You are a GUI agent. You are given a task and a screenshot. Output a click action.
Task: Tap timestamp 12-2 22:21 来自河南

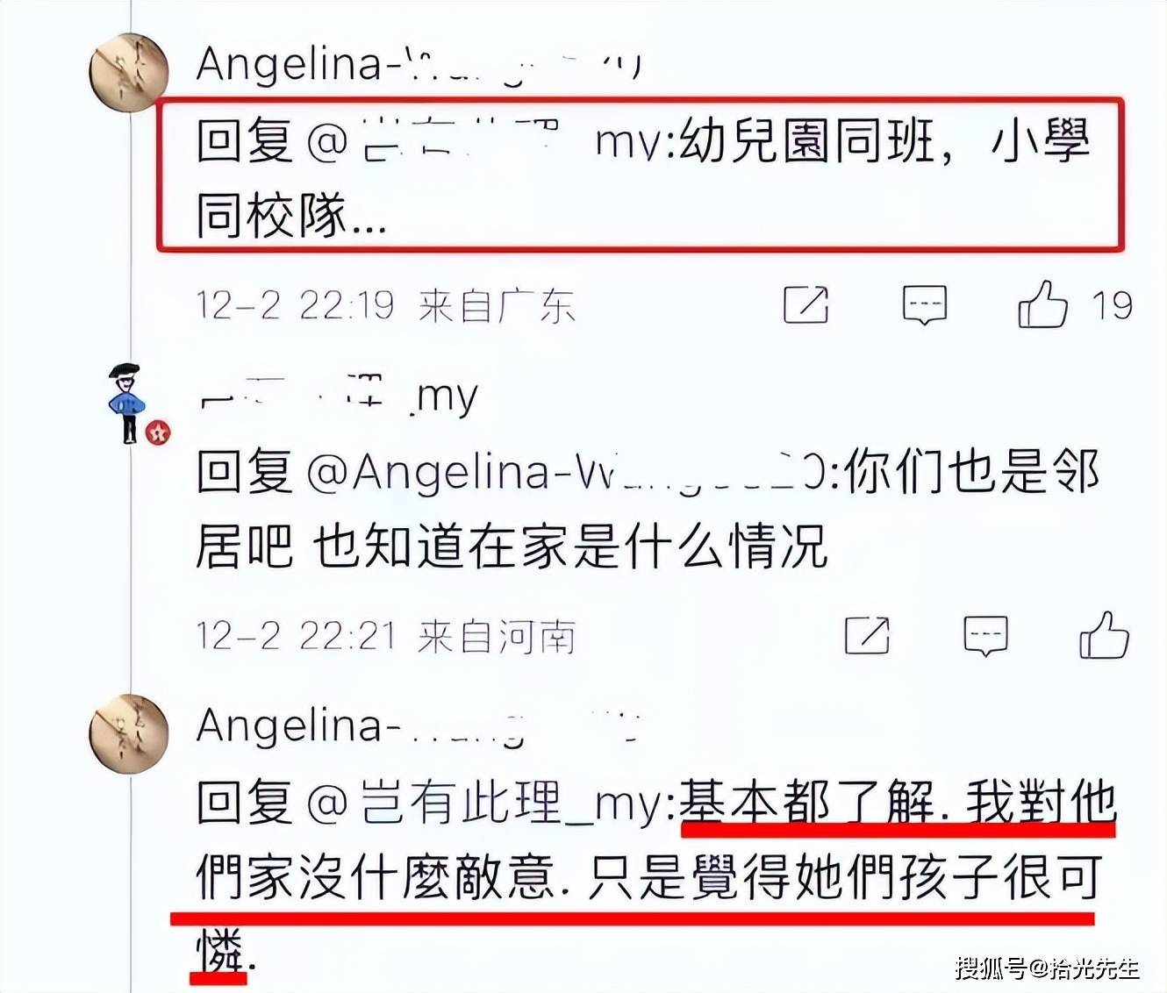pos(385,636)
